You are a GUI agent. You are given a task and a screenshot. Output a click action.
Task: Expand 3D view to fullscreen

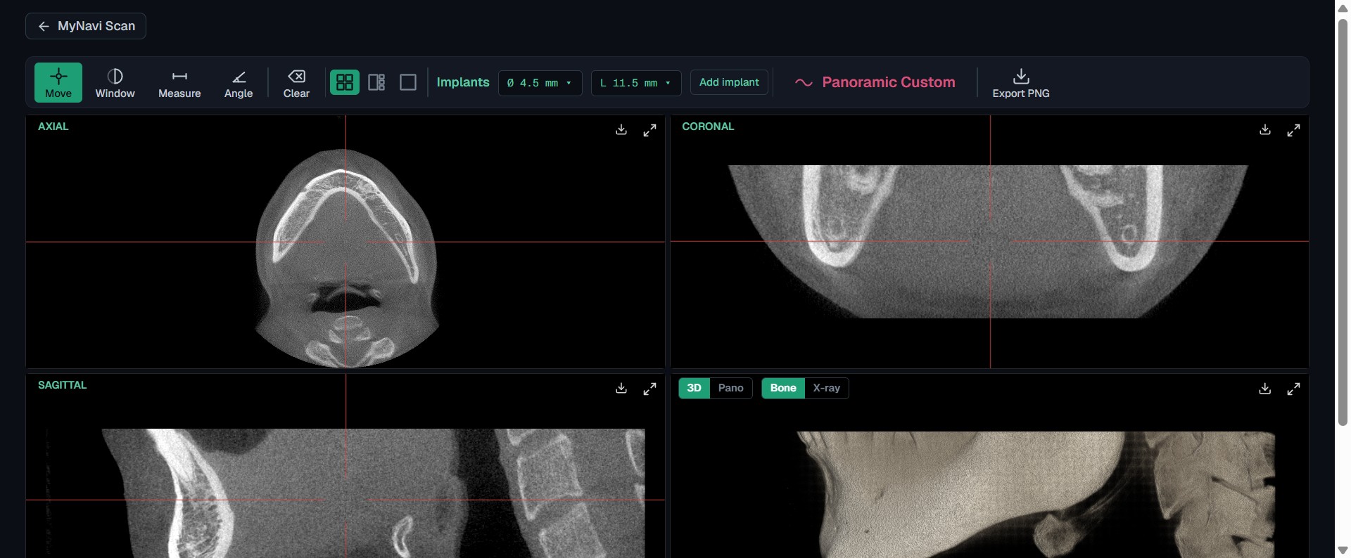(x=1293, y=389)
